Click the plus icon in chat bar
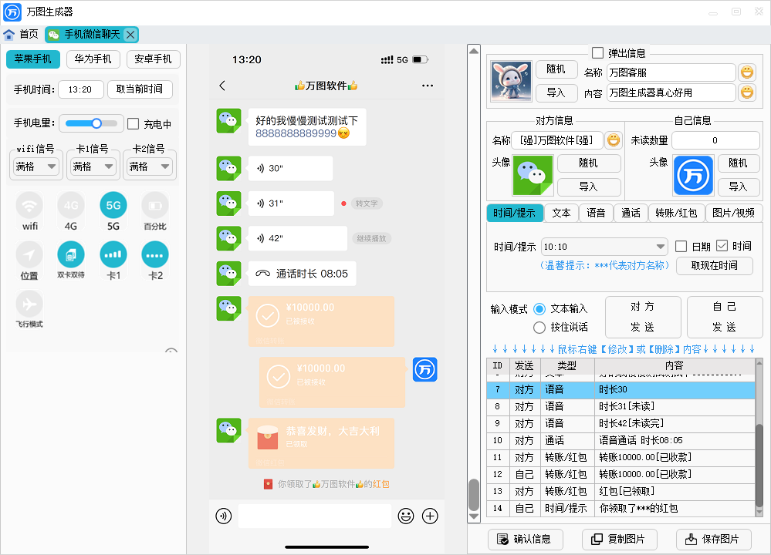 (430, 516)
